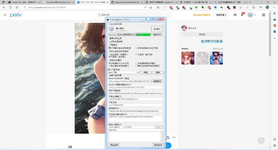278x150 pixels.
Task: Go back using the browser back arrow
Action: (4, 7)
